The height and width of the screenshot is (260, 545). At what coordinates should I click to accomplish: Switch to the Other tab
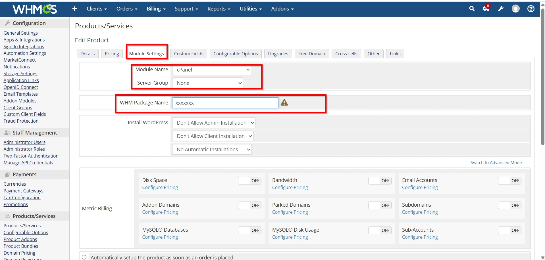tap(373, 54)
